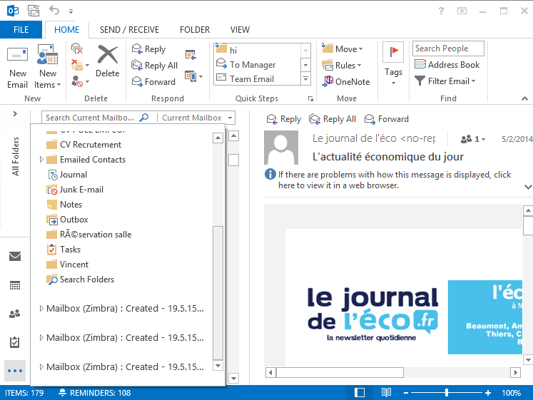Switch to Reading view in status bar

[386, 393]
